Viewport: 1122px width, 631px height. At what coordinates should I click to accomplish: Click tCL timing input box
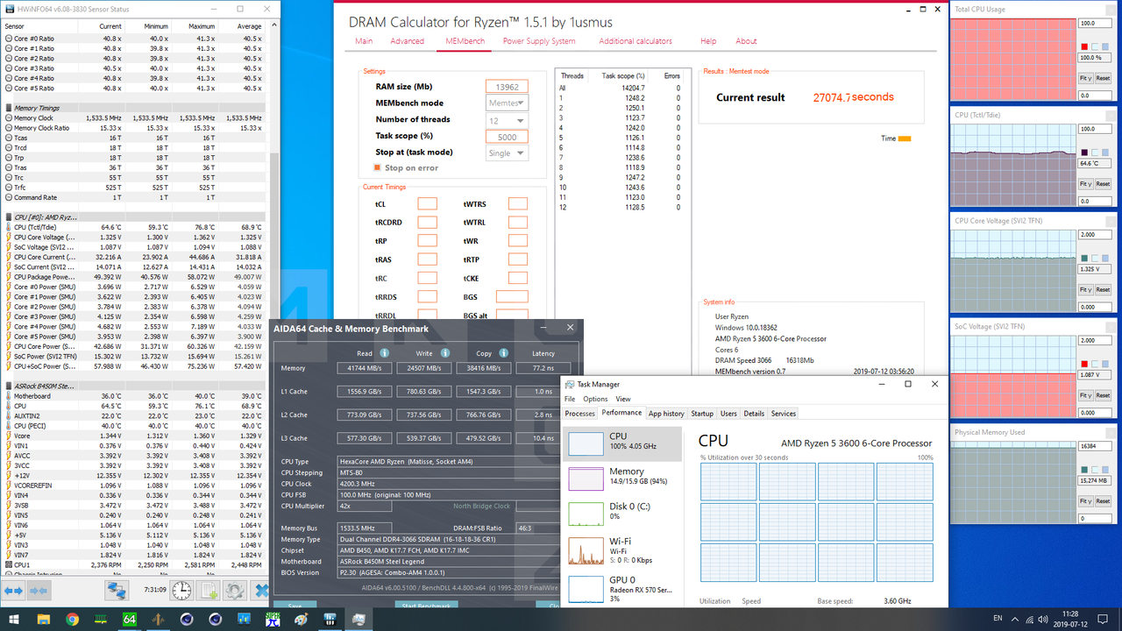coord(427,204)
